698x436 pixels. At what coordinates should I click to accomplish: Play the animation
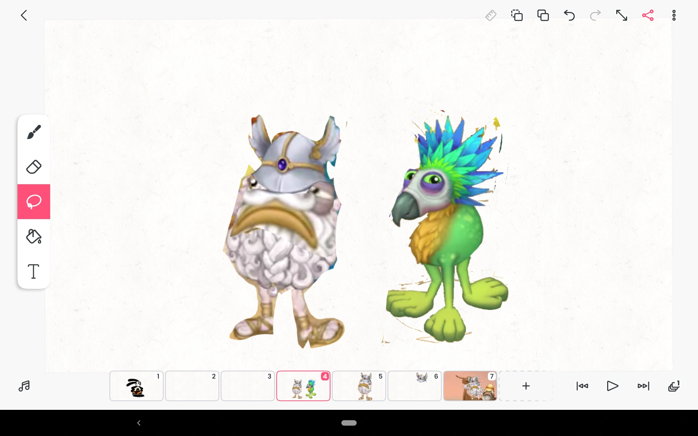[612, 386]
